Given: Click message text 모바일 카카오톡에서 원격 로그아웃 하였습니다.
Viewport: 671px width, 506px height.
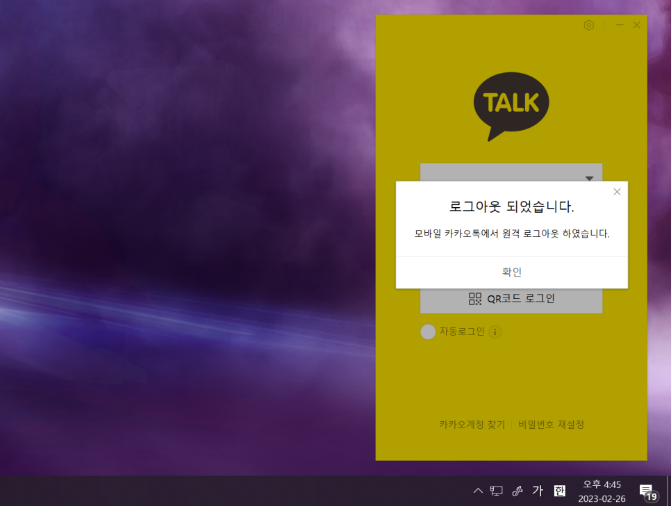Looking at the screenshot, I should pos(512,234).
